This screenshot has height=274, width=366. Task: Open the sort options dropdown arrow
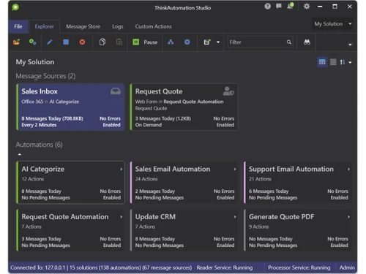tap(350, 63)
